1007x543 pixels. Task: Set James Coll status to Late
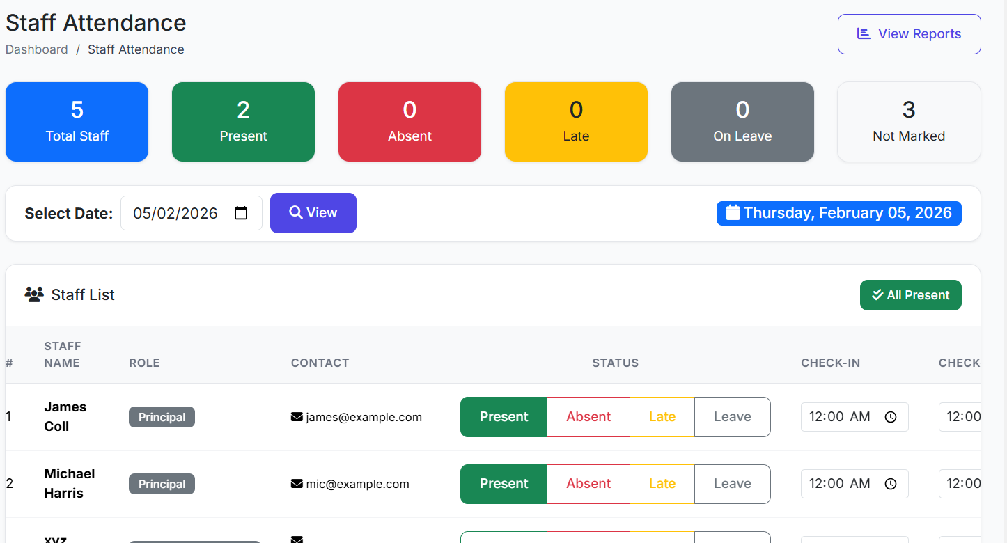pos(662,417)
